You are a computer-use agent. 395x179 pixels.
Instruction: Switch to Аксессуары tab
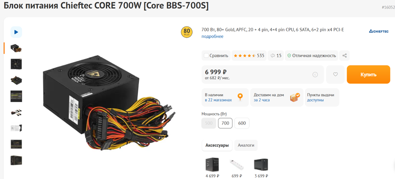click(217, 145)
